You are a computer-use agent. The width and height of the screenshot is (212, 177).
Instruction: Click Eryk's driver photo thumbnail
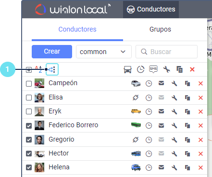click(39, 111)
